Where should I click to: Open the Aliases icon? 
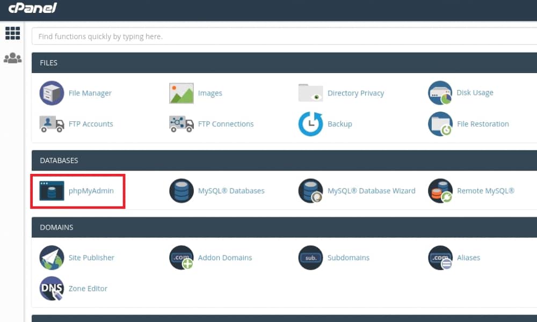[440, 258]
